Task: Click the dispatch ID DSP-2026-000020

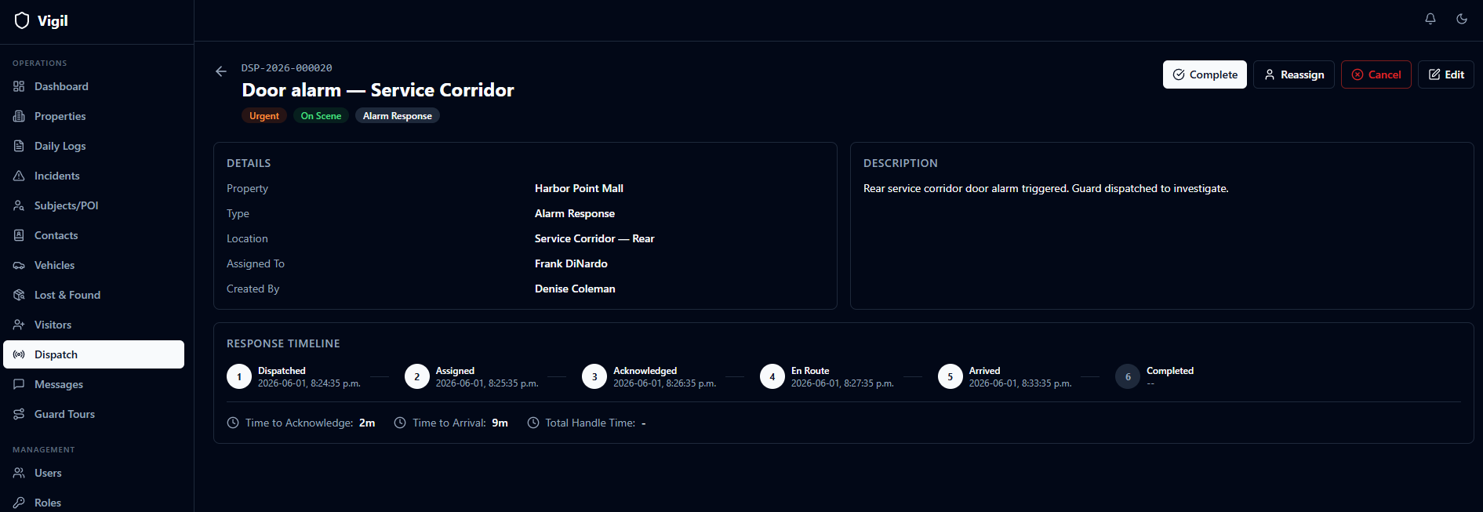Action: coord(286,68)
